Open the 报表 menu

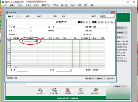pyautogui.click(x=80, y=5)
